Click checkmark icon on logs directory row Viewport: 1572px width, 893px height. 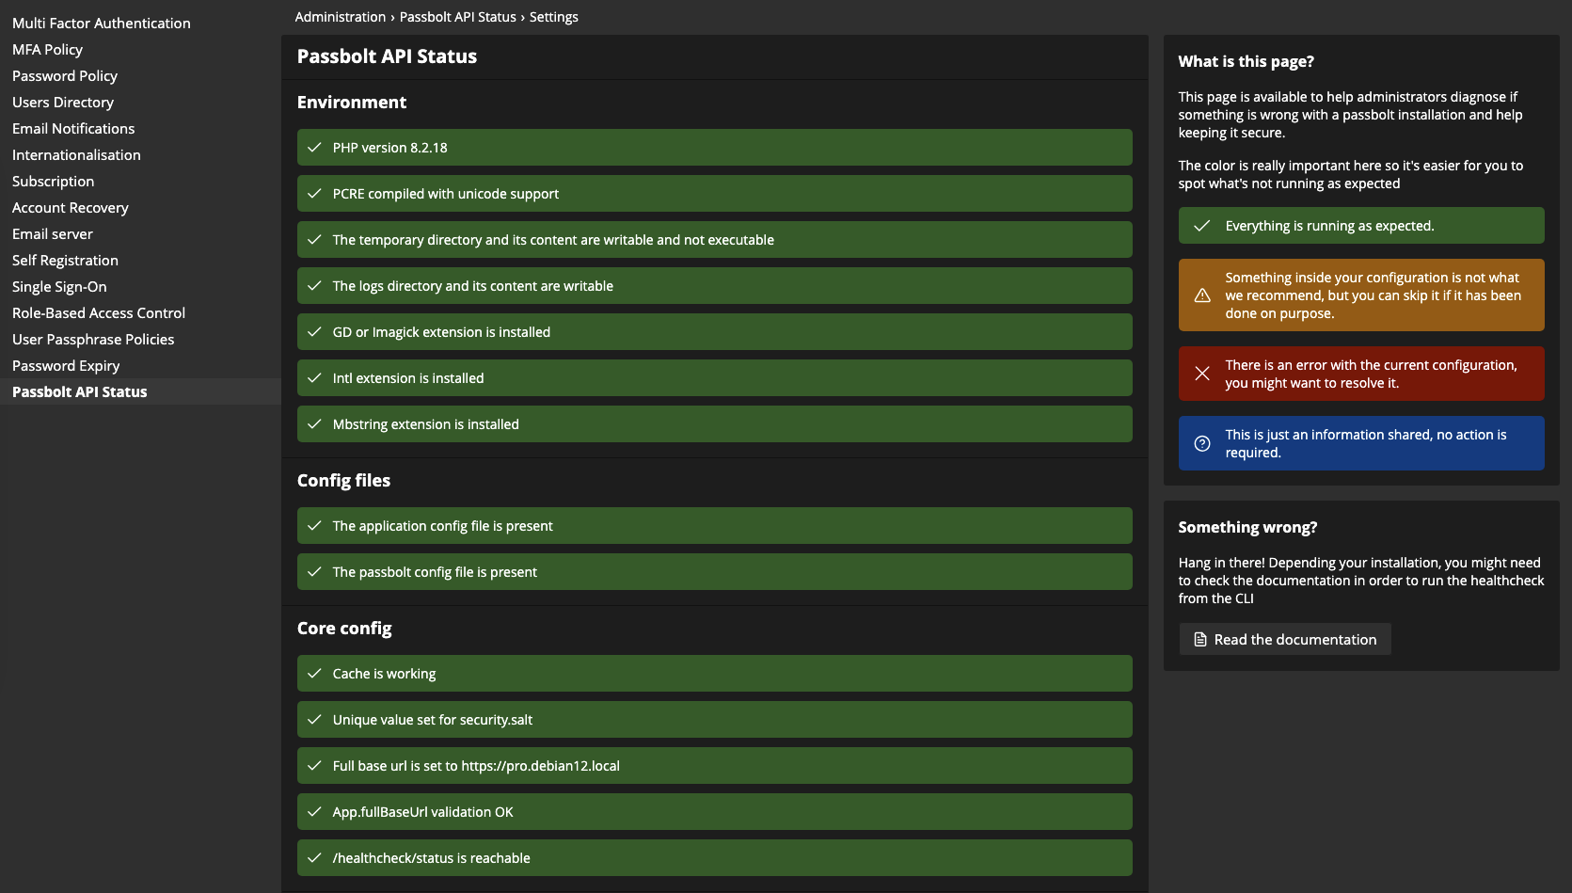pyautogui.click(x=314, y=286)
